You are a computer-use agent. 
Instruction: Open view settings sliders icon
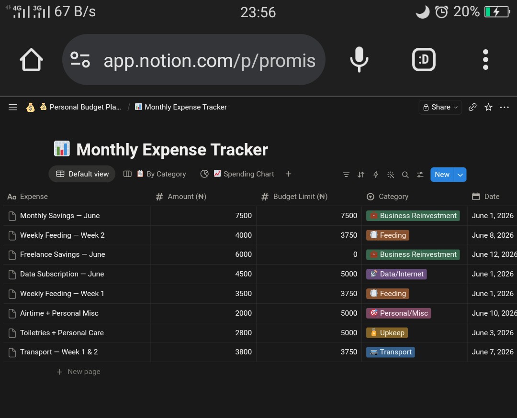pos(420,175)
